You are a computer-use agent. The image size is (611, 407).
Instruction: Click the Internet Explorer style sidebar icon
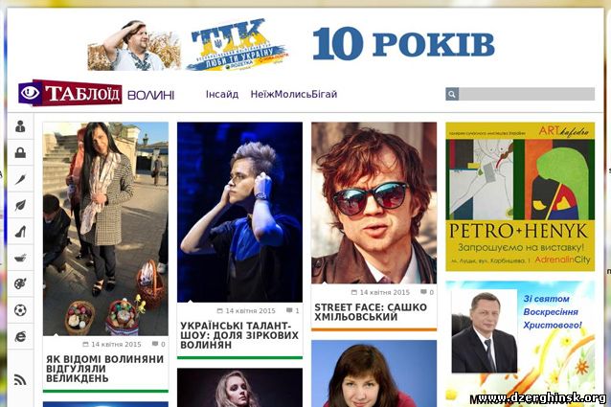(x=20, y=336)
